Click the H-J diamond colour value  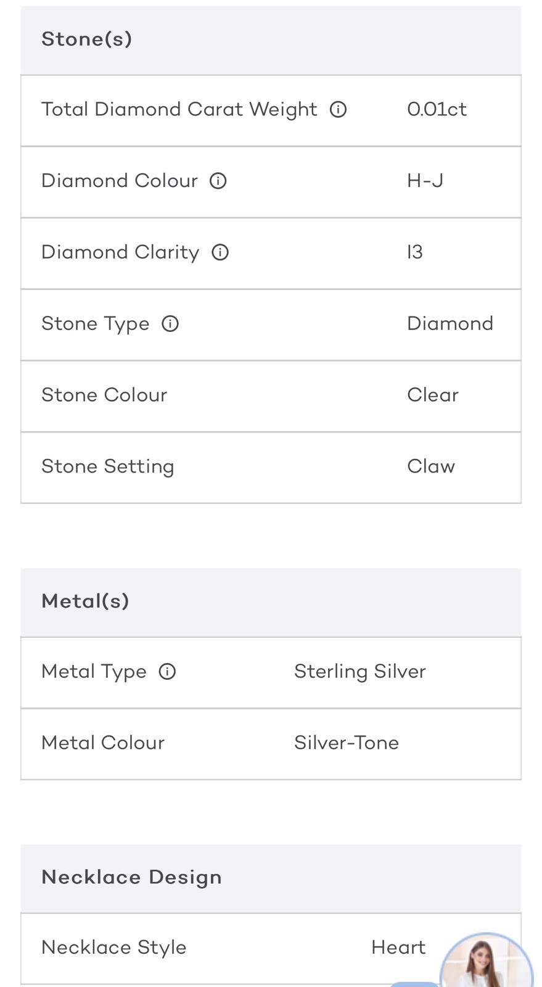[x=425, y=181]
